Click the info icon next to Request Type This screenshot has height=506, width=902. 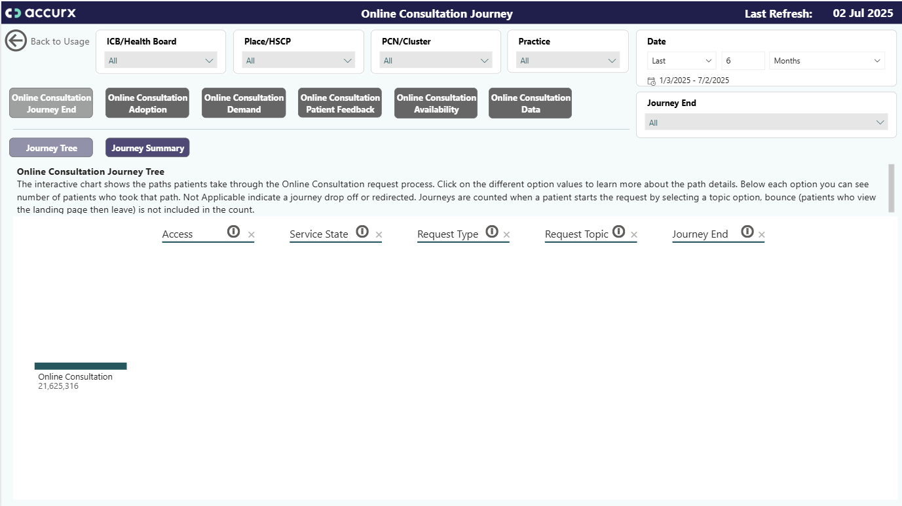pos(492,232)
